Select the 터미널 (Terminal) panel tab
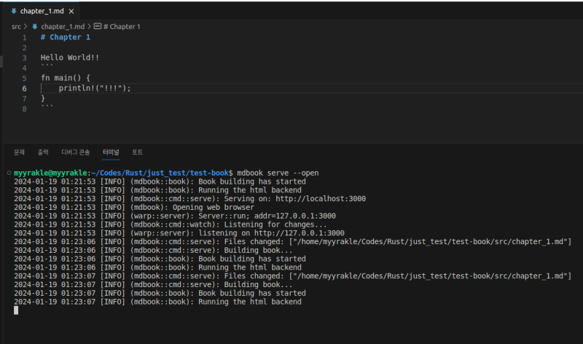583x344 pixels. click(x=111, y=152)
